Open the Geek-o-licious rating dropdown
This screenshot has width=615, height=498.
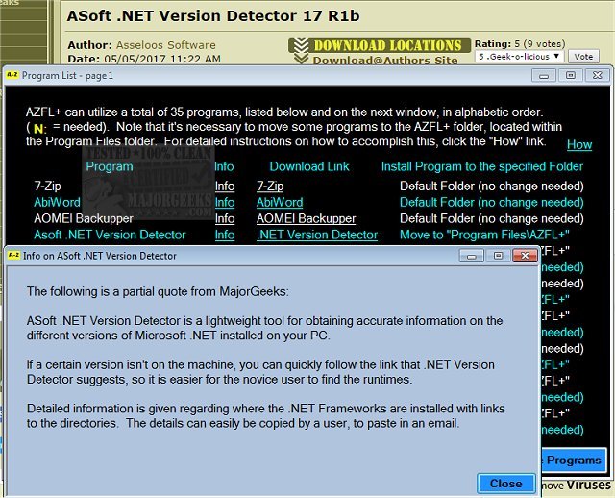(519, 57)
